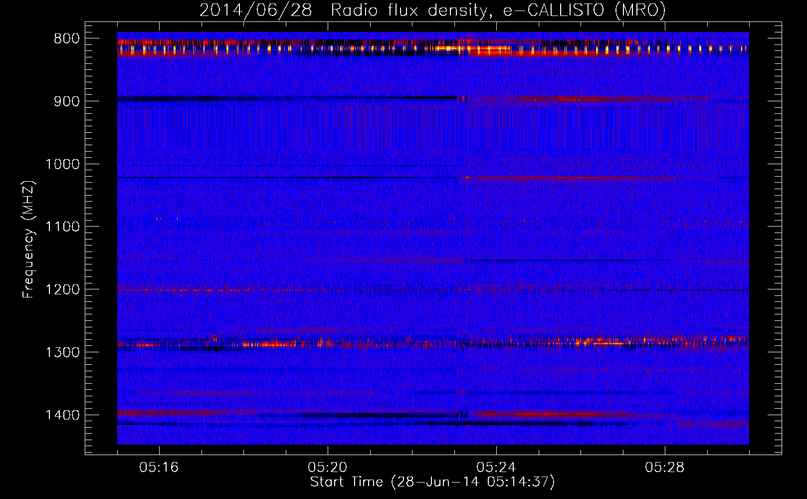Viewport: 807px width, 499px height.
Task: Click the 05:20 time tick label
Action: coord(328,468)
